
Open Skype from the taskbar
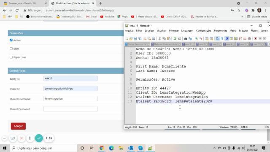click(x=140, y=148)
